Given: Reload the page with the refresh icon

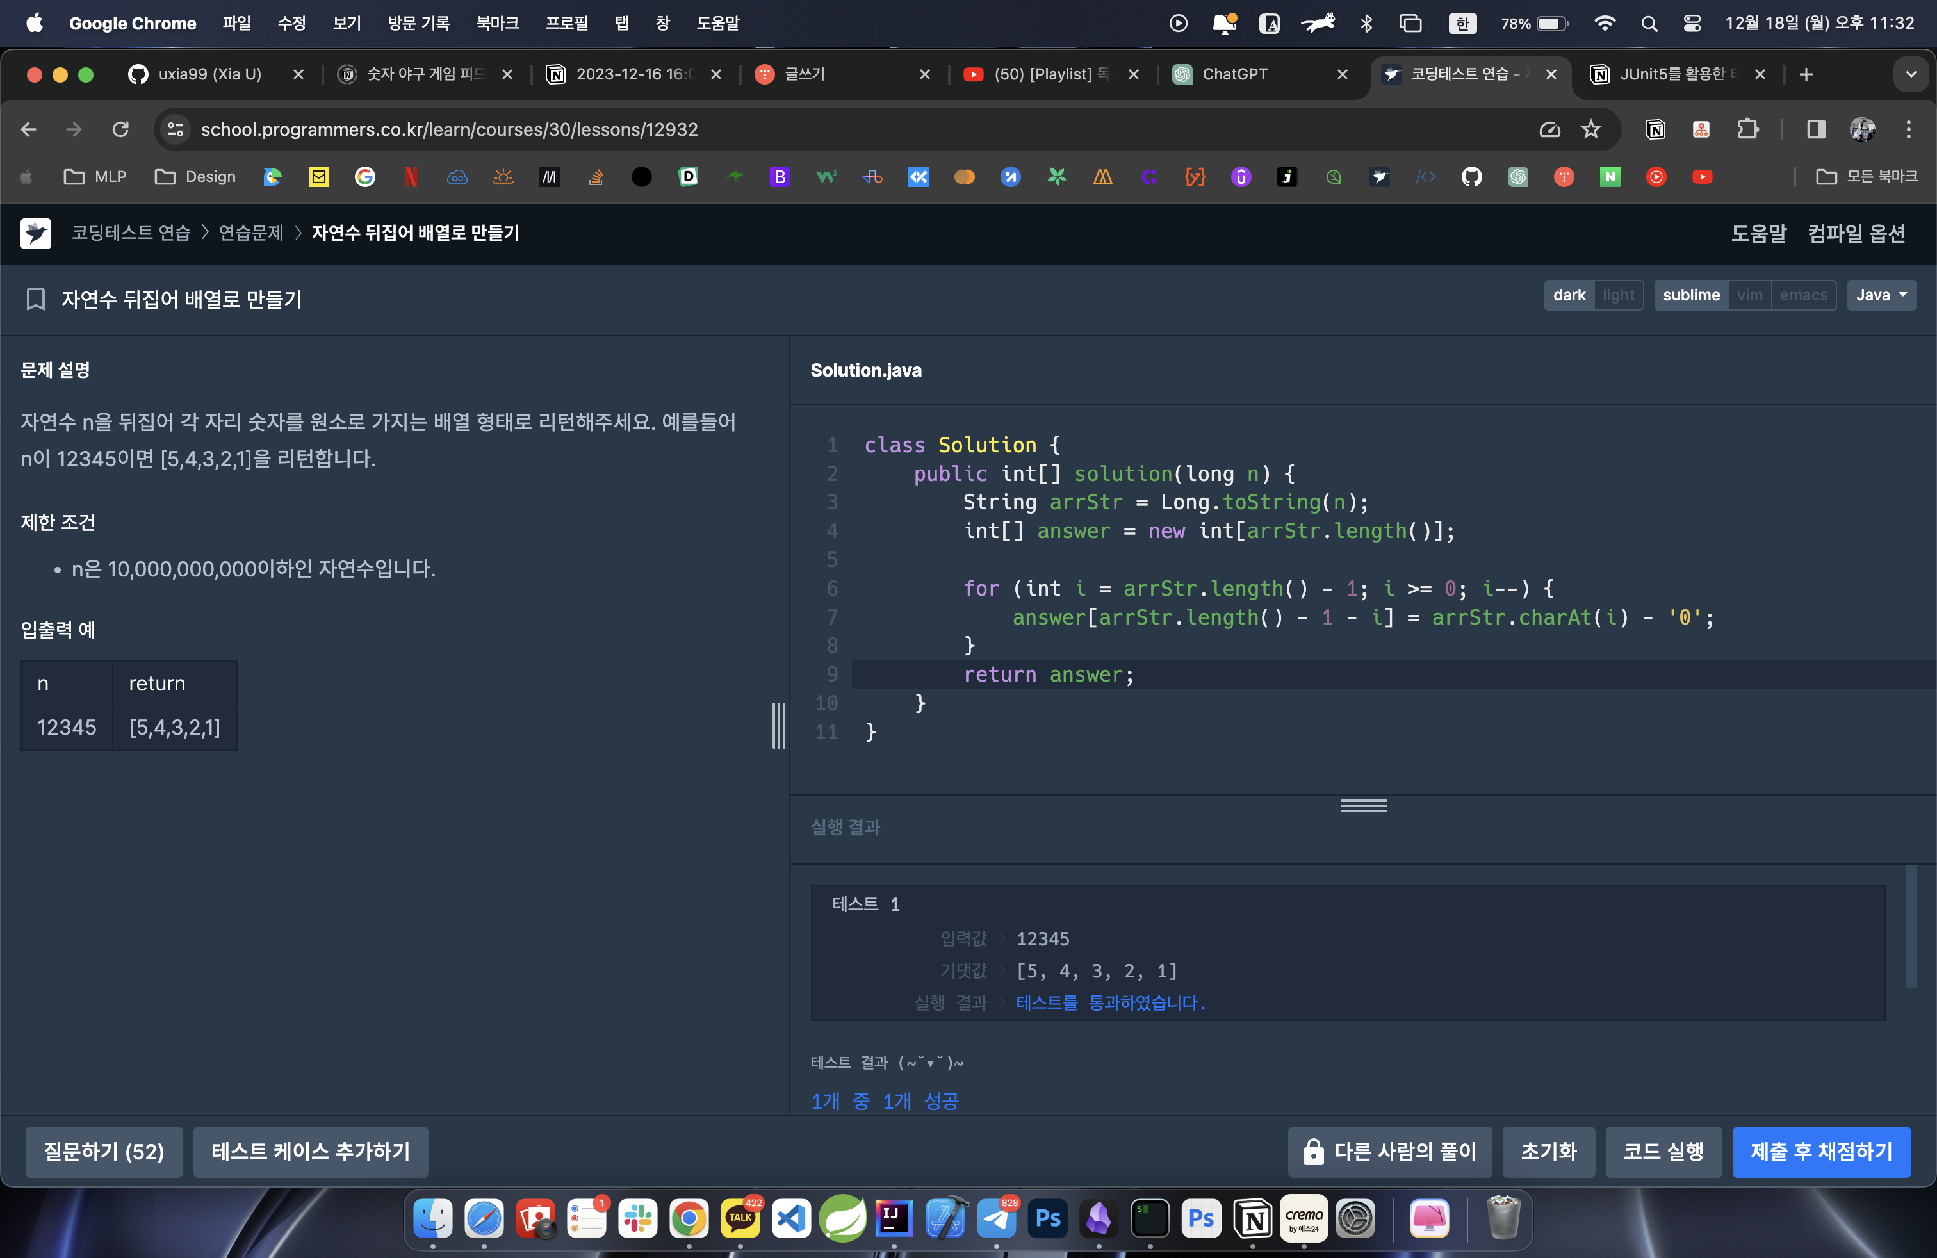Looking at the screenshot, I should click(120, 129).
